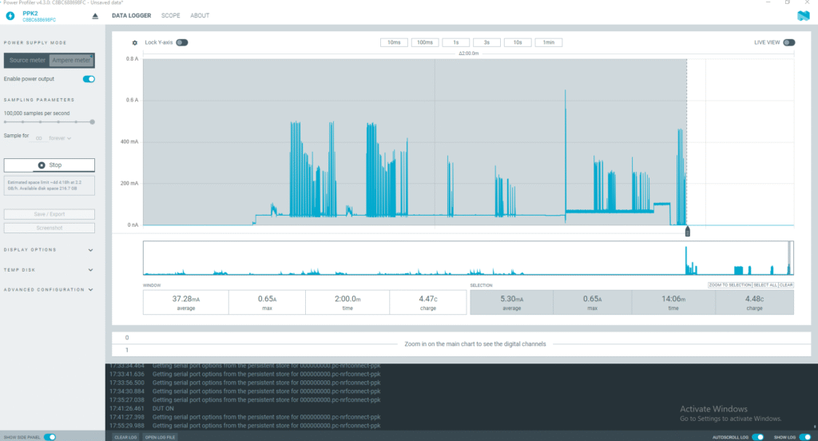The image size is (818, 441).
Task: Click the selection charge 4.48 C value
Action: tap(754, 299)
